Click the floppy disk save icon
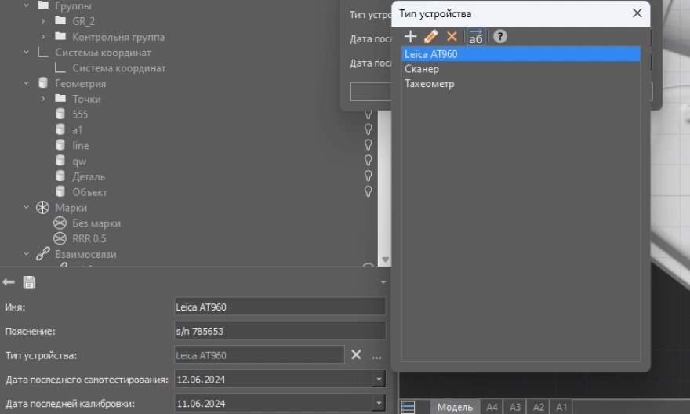The width and height of the screenshot is (690, 414). 29,282
